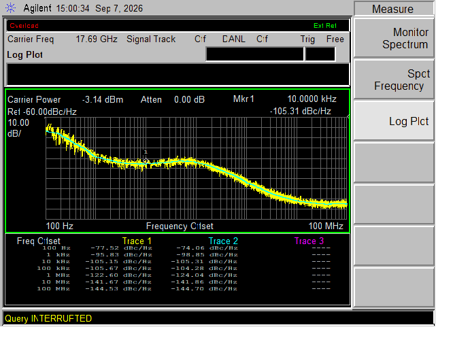Screen dimensions: 453x340
Task: Click Trace 2 value -124.04 dBc/Hz
Action: coord(204,275)
